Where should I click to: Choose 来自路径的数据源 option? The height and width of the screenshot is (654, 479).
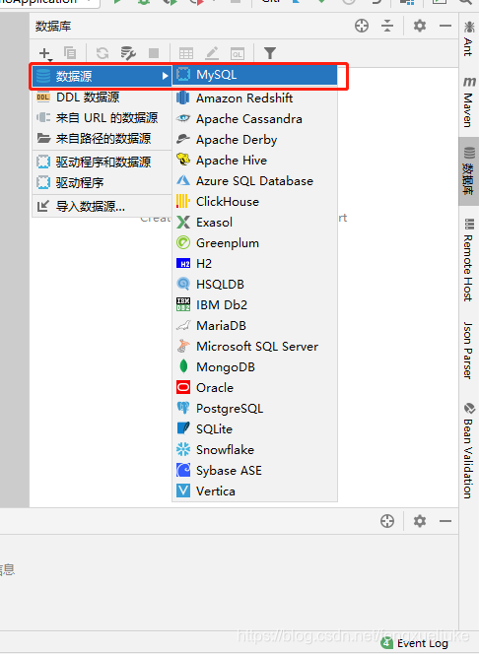coord(103,138)
